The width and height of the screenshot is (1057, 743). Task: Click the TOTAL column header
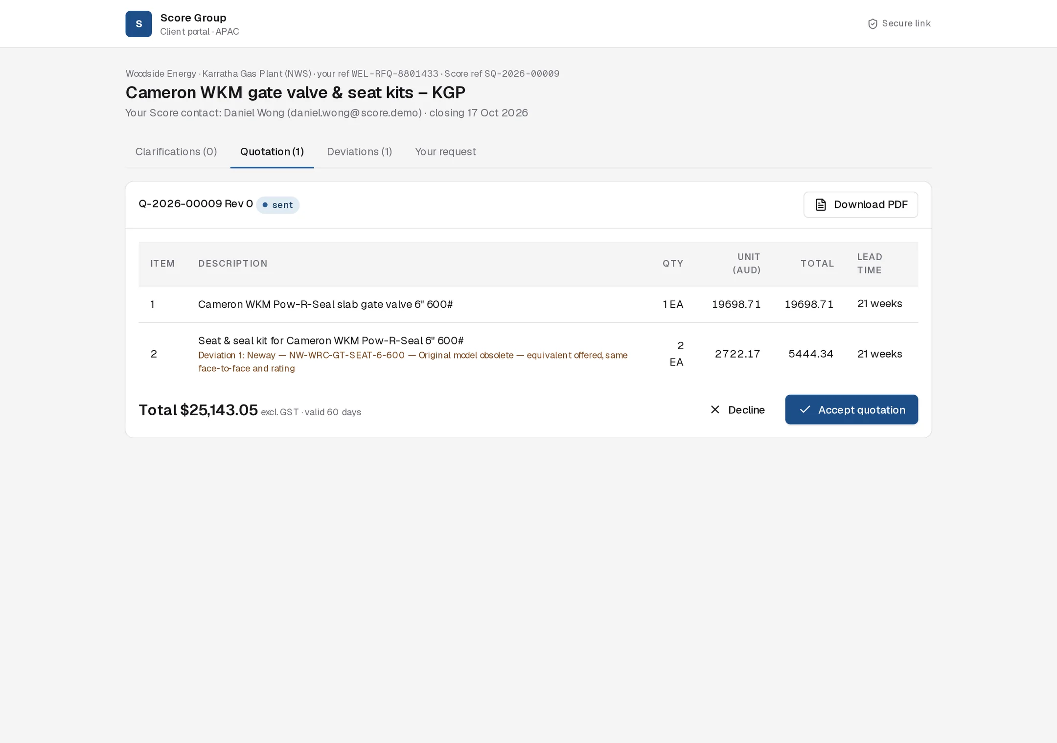click(817, 264)
